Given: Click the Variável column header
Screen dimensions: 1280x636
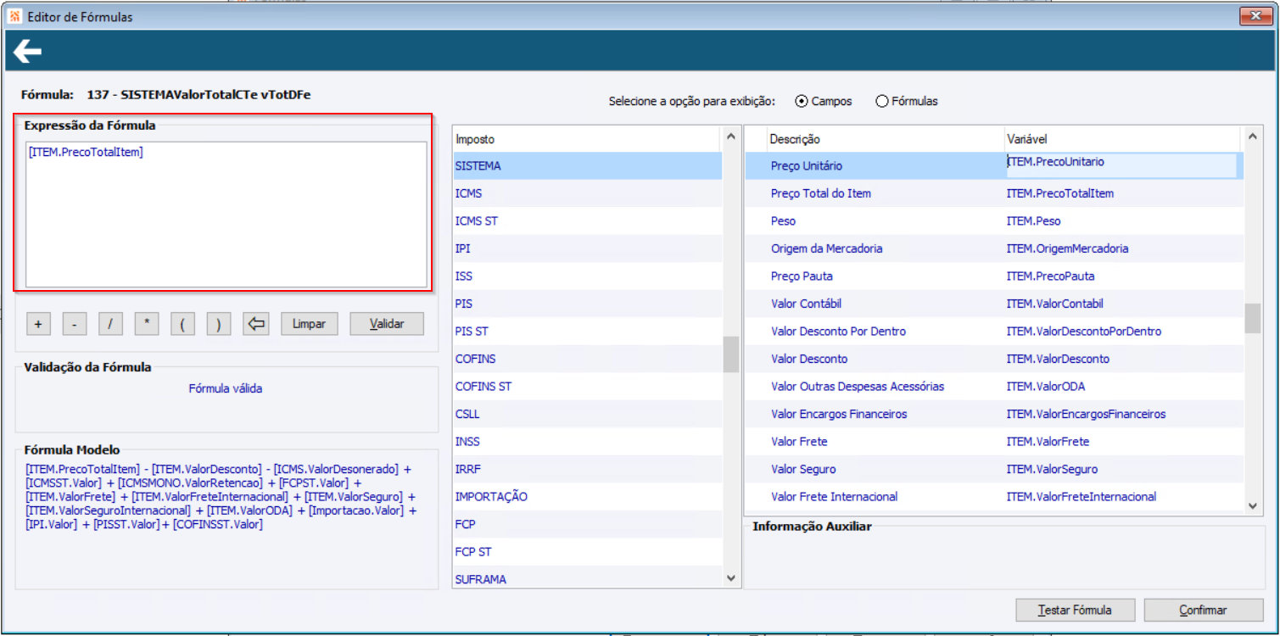Looking at the screenshot, I should (x=1122, y=139).
